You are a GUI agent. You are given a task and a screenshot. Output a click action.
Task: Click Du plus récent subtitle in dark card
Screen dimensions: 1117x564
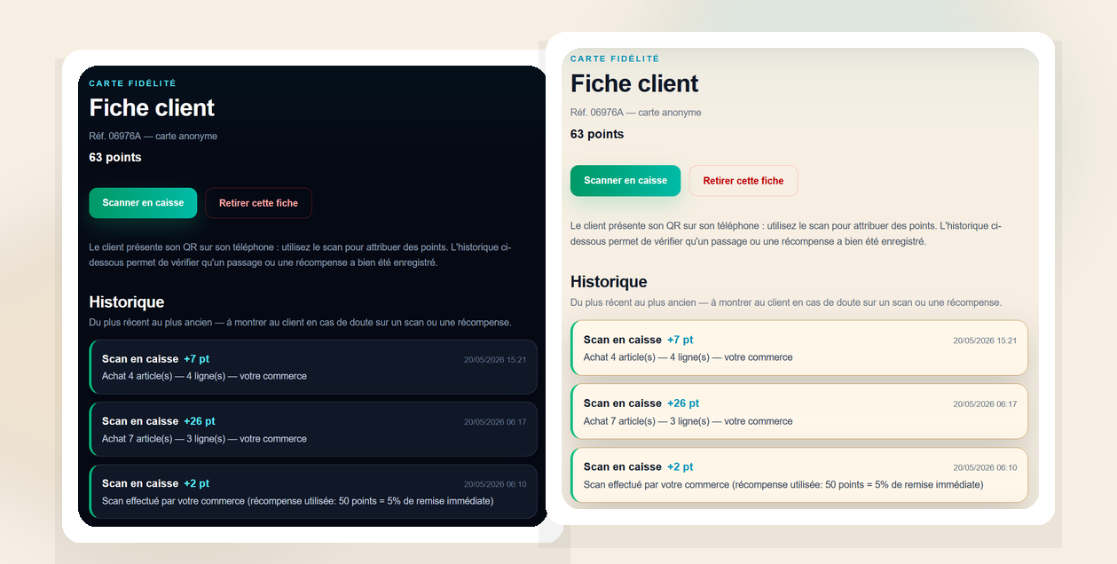300,323
